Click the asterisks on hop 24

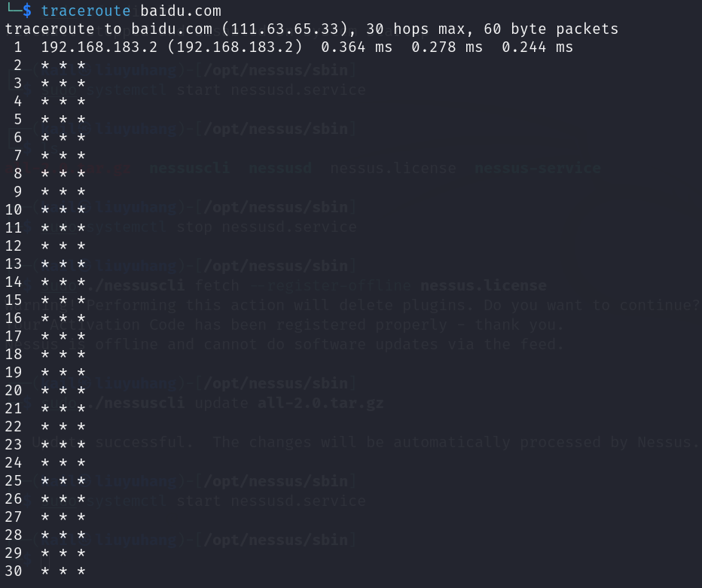click(x=63, y=462)
